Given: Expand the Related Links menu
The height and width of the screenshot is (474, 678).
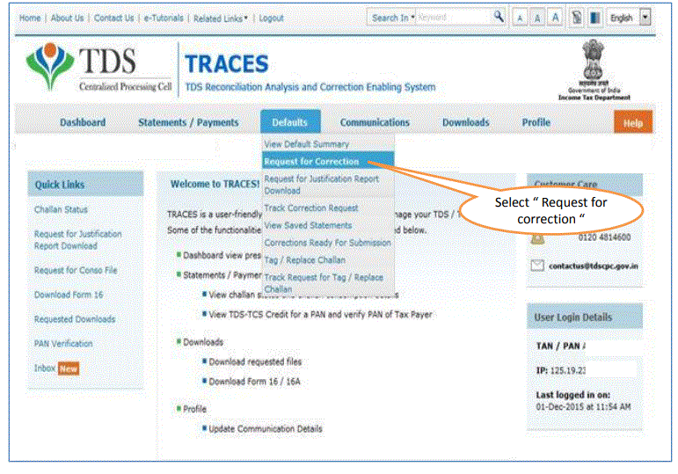Looking at the screenshot, I should [x=221, y=18].
